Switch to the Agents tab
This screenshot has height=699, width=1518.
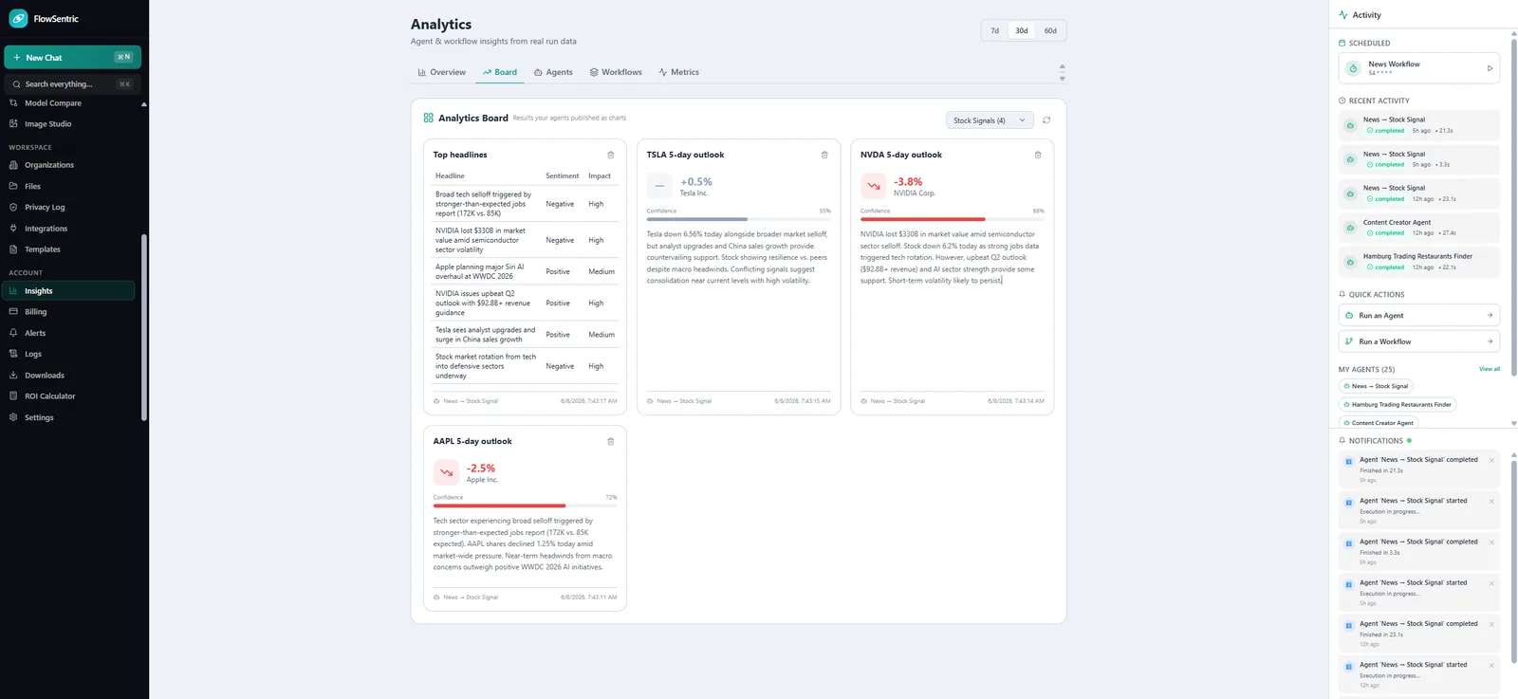pyautogui.click(x=553, y=72)
